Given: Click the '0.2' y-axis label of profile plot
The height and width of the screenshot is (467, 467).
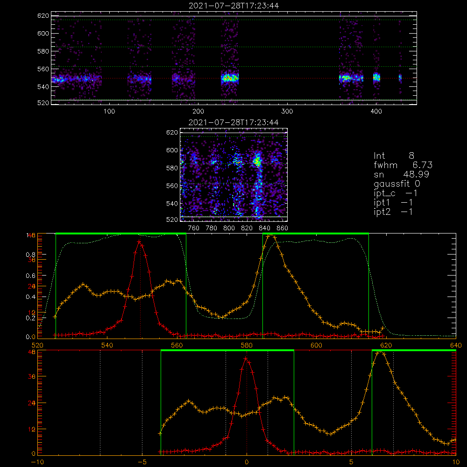Looking at the screenshot, I should coord(30,318).
